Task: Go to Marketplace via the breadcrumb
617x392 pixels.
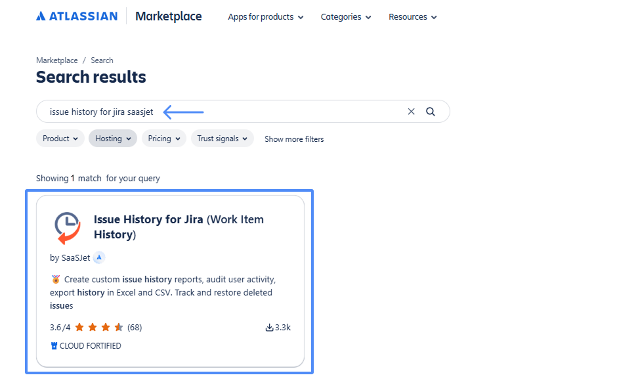Action: 56,60
